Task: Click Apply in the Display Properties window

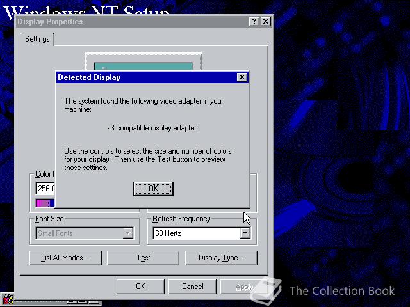Action: tap(244, 287)
